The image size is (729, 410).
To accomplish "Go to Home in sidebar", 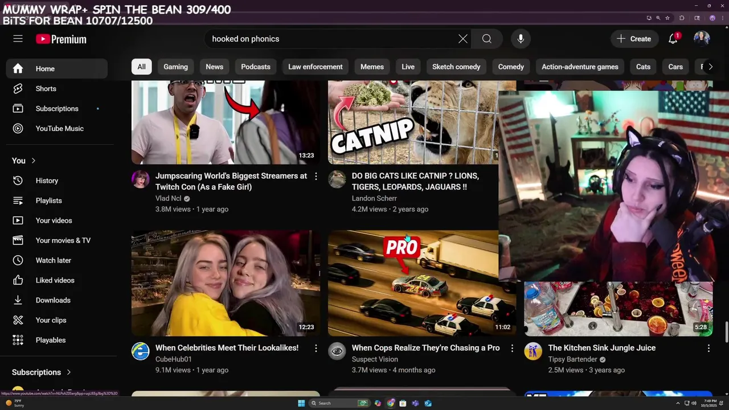I will [57, 69].
